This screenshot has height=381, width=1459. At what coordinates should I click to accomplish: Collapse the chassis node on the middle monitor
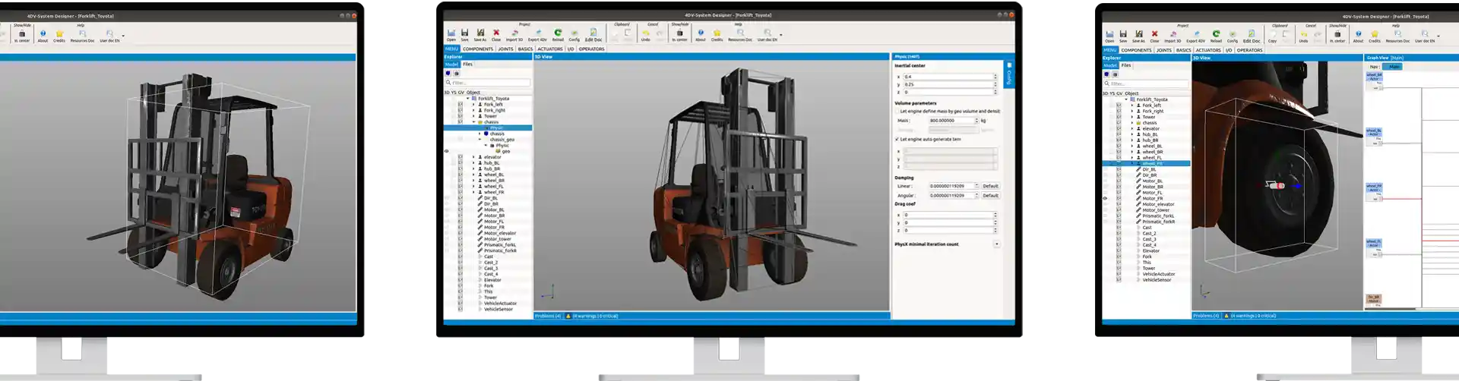tap(473, 122)
